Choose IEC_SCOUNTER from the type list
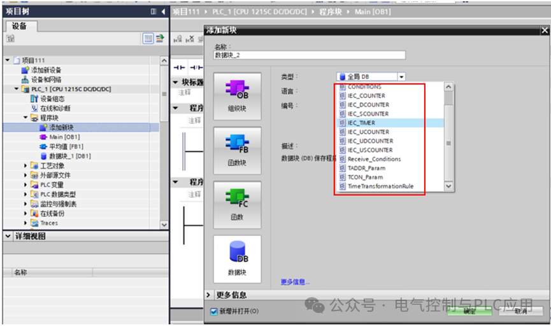Image resolution: width=551 pixels, height=327 pixels. tap(390, 114)
